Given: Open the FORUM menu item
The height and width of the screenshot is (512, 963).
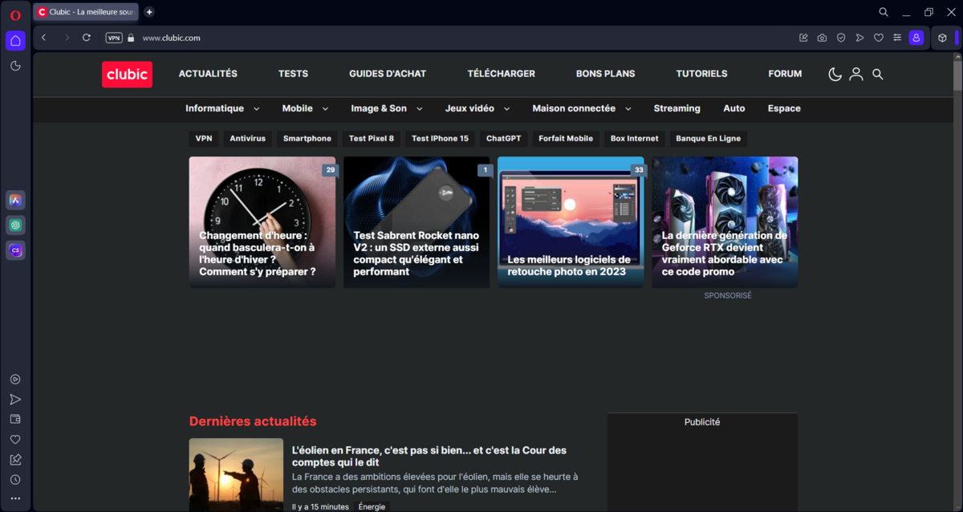Looking at the screenshot, I should 784,73.
